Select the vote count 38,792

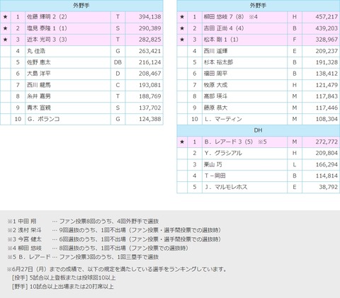(x=329, y=187)
